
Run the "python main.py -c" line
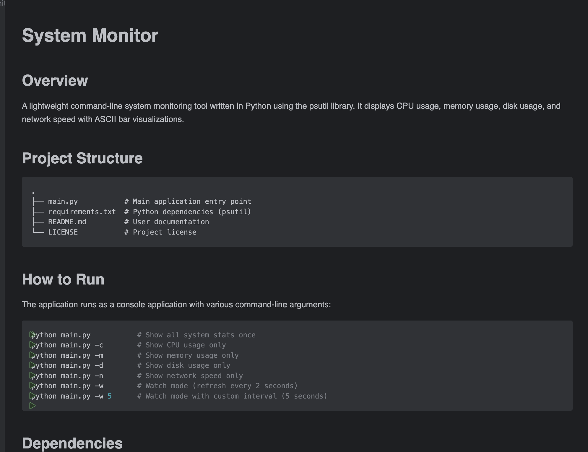[32, 345]
